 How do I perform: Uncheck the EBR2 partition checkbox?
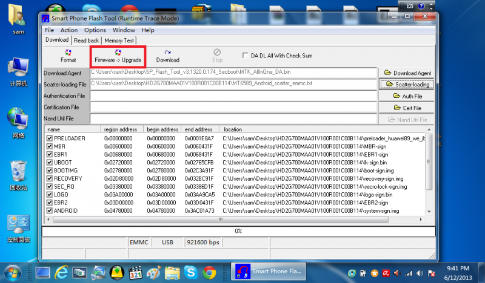(50, 203)
